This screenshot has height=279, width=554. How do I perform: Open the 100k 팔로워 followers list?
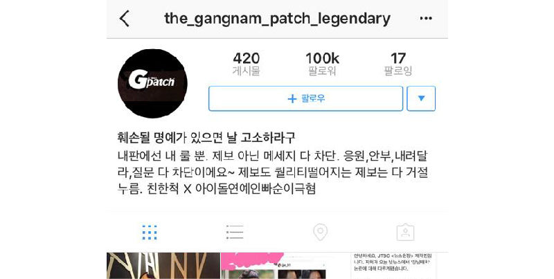click(322, 64)
